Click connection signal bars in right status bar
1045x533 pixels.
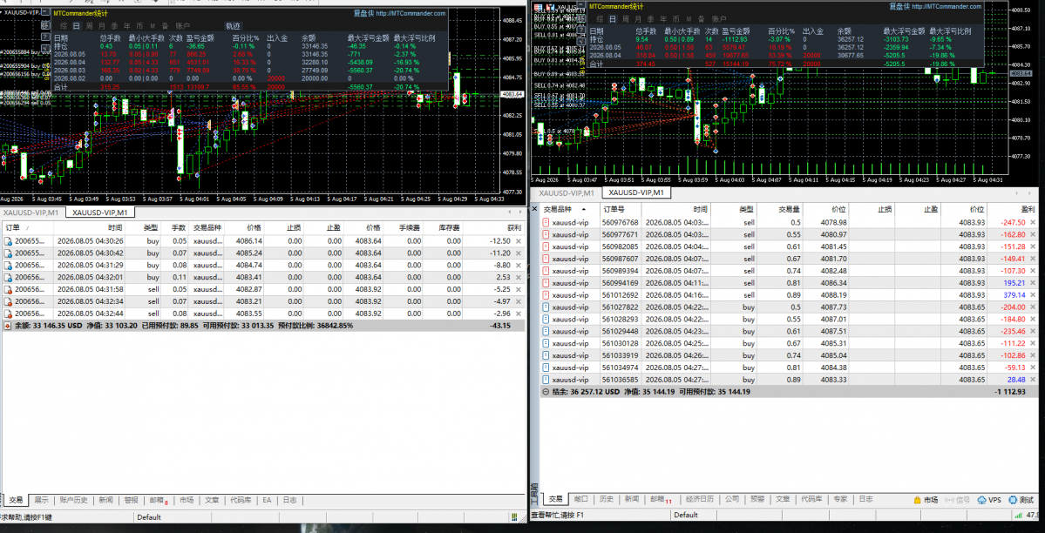[1018, 515]
